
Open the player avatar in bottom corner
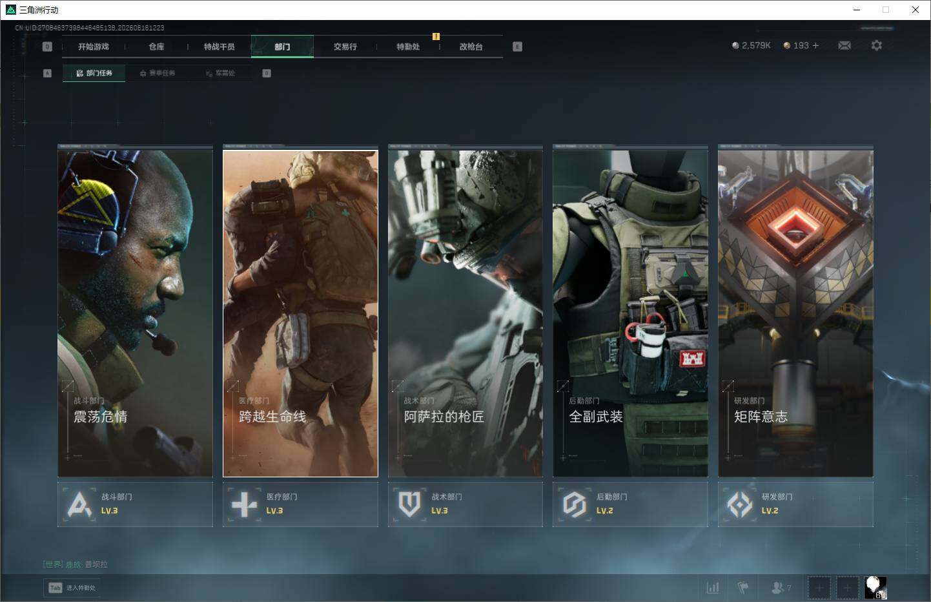875,588
